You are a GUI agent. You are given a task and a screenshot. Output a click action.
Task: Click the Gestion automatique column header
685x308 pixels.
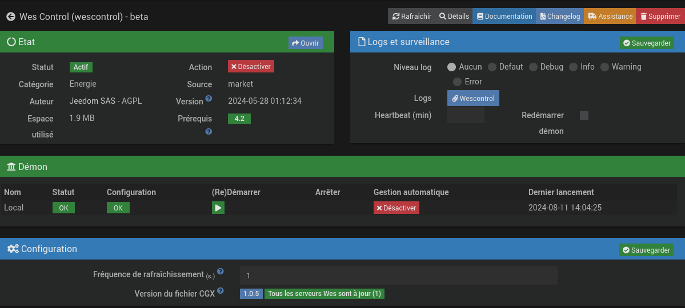point(411,192)
